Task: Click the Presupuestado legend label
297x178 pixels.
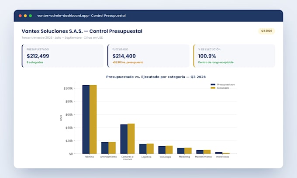Action: point(226,84)
